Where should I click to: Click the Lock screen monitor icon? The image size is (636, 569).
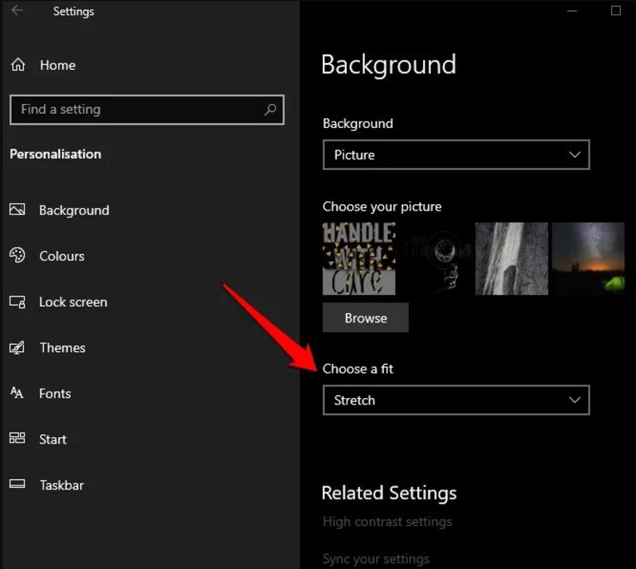(17, 302)
